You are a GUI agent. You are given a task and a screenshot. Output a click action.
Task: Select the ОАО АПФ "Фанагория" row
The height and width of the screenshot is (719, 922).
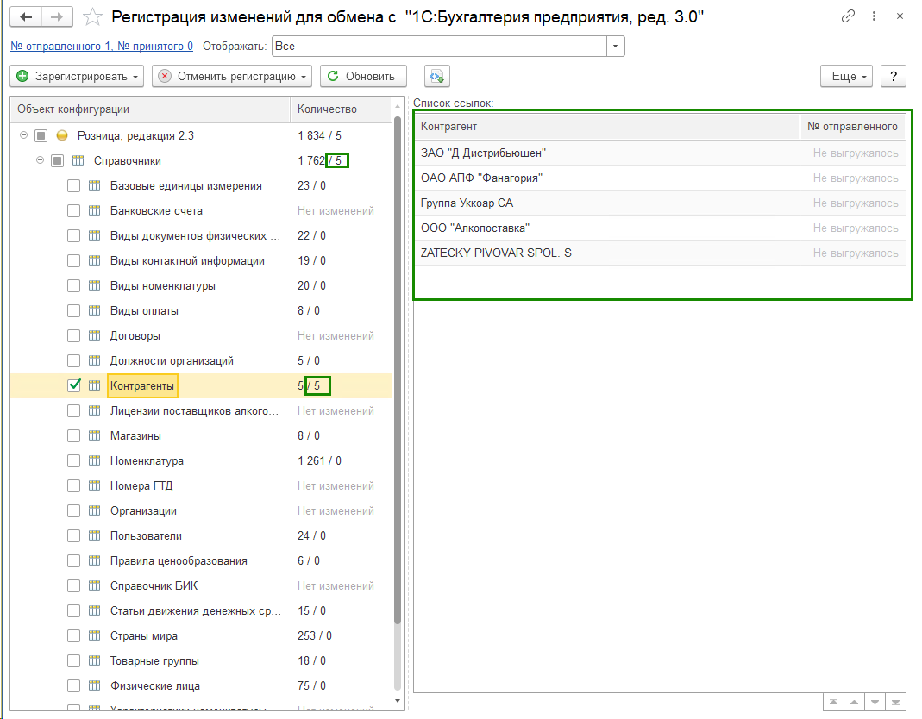click(660, 178)
